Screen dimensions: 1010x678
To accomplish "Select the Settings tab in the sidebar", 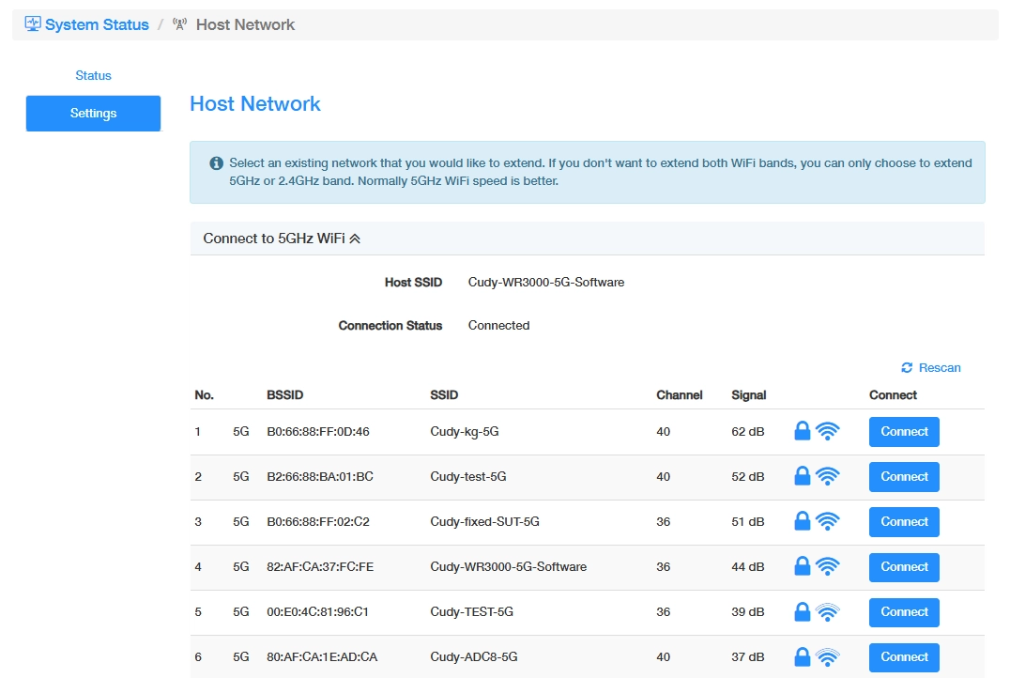I will tap(94, 114).
